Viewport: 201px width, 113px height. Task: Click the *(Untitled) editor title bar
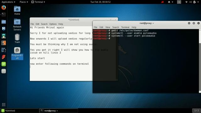click(x=74, y=20)
